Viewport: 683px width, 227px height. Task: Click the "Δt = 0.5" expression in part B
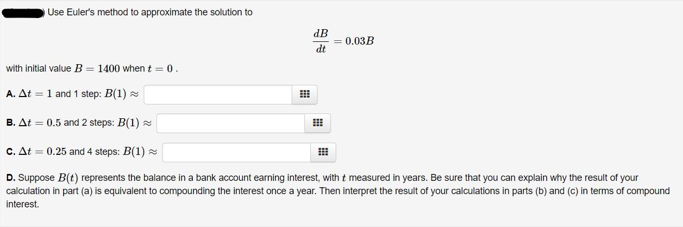pyautogui.click(x=40, y=123)
